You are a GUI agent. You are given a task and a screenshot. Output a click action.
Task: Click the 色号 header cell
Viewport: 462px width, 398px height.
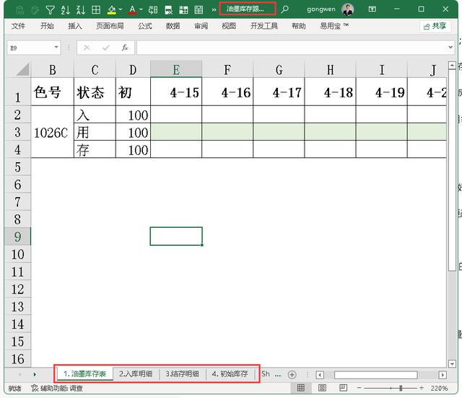click(x=52, y=92)
